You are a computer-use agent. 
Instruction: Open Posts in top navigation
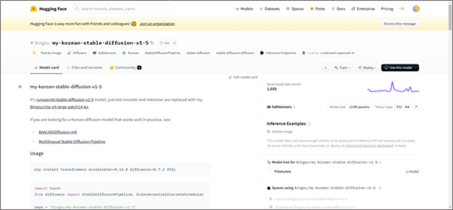[318, 9]
